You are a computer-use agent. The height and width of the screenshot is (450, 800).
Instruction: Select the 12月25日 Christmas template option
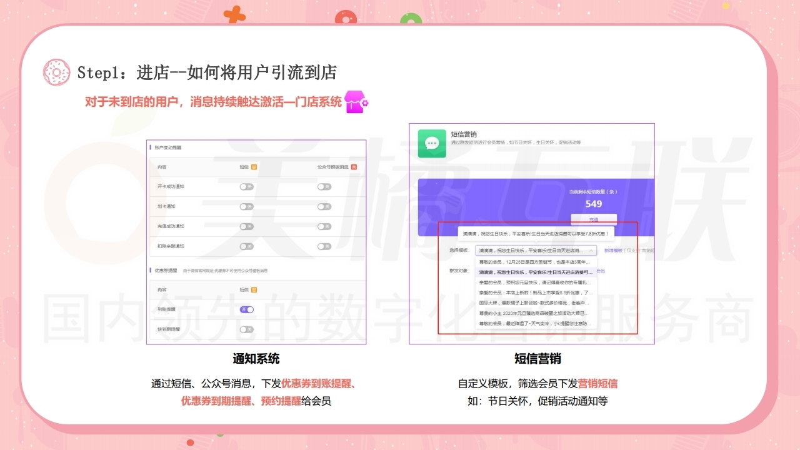coord(536,262)
